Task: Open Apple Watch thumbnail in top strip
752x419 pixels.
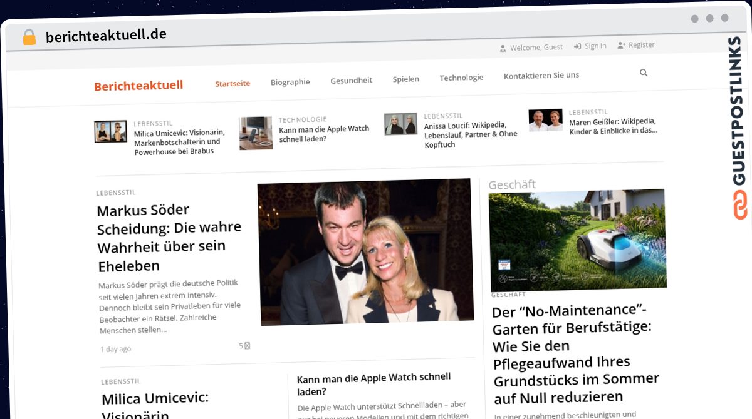Action: pos(256,133)
